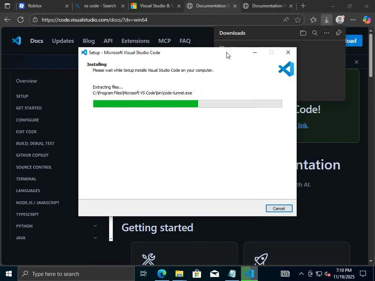This screenshot has height=281, width=375.
Task: Search downloads in Downloads panel
Action: click(x=315, y=33)
